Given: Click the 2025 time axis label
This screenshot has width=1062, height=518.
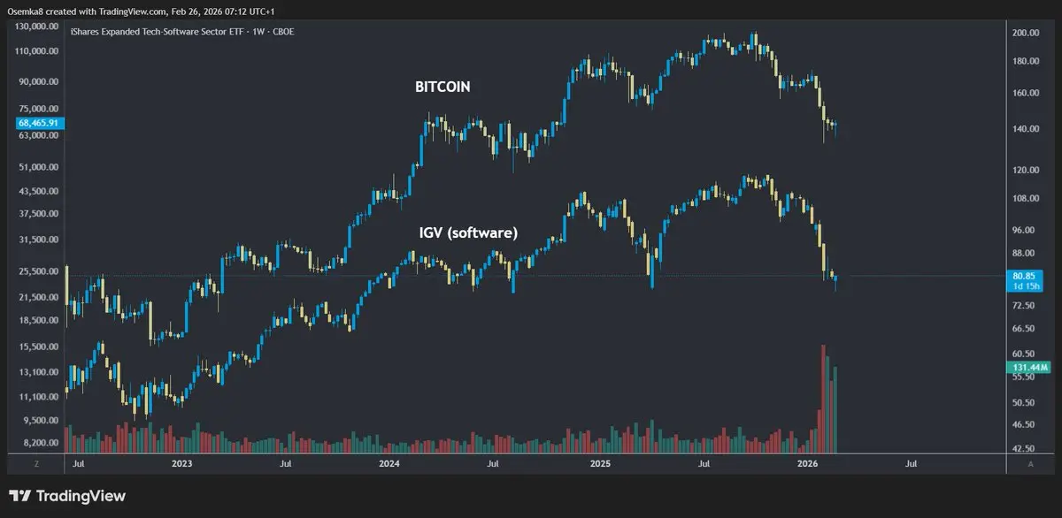Looking at the screenshot, I should (x=600, y=462).
